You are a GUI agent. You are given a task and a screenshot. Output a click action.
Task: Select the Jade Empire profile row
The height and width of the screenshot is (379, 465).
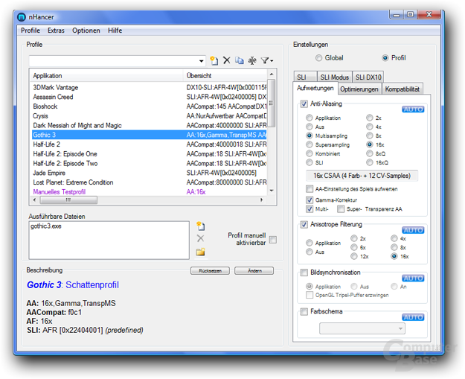[x=149, y=173]
